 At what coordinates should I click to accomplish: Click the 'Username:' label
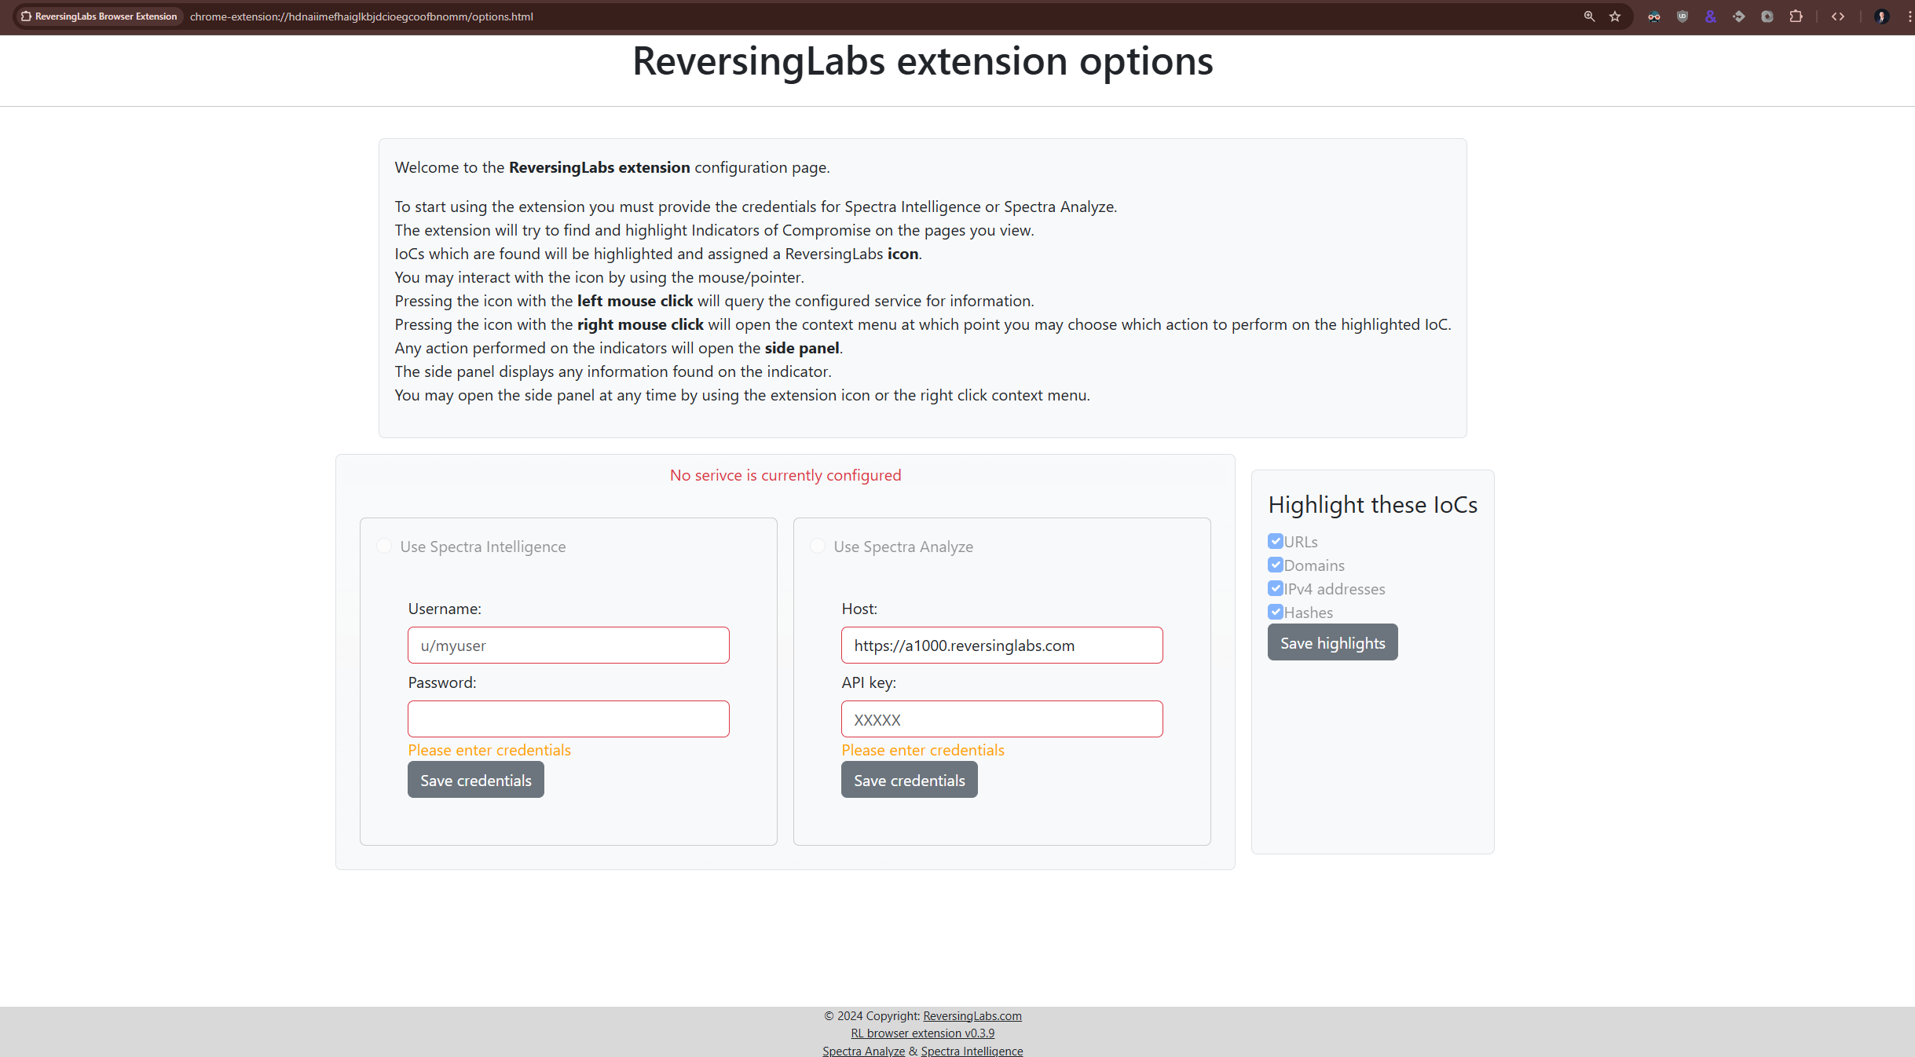tap(445, 609)
